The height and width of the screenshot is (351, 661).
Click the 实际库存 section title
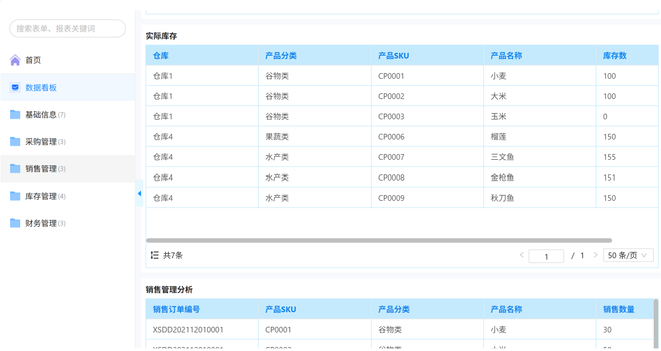[161, 36]
